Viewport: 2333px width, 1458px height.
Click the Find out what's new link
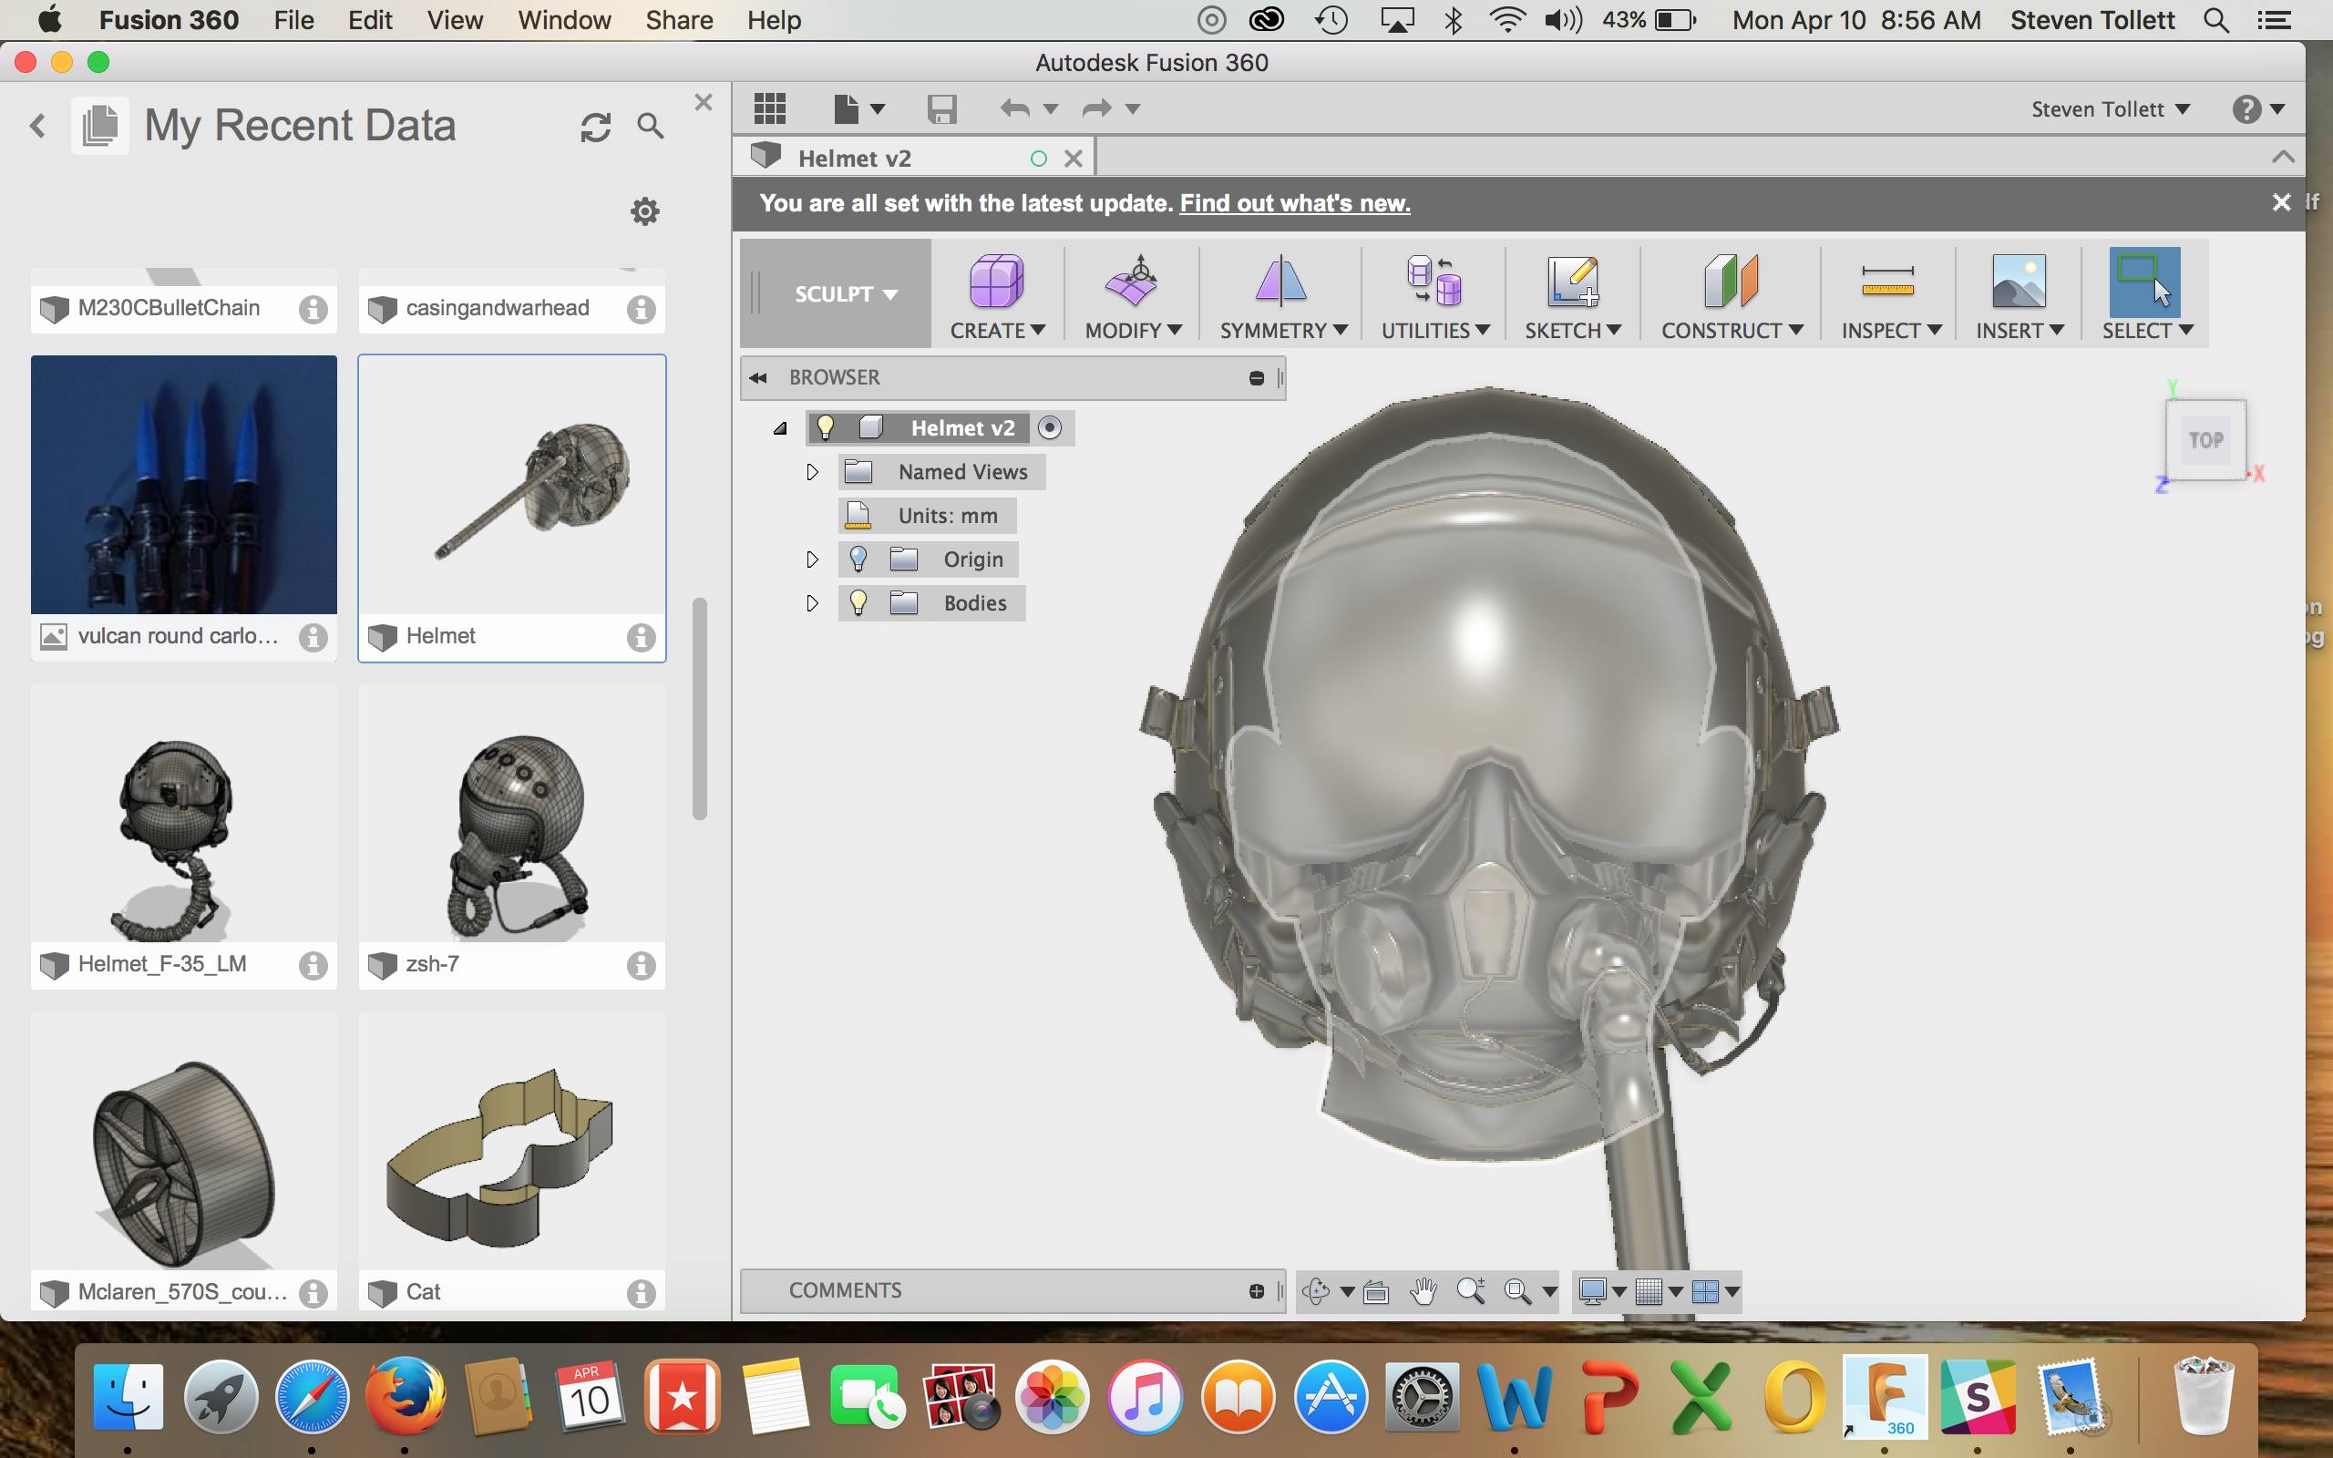1294,203
